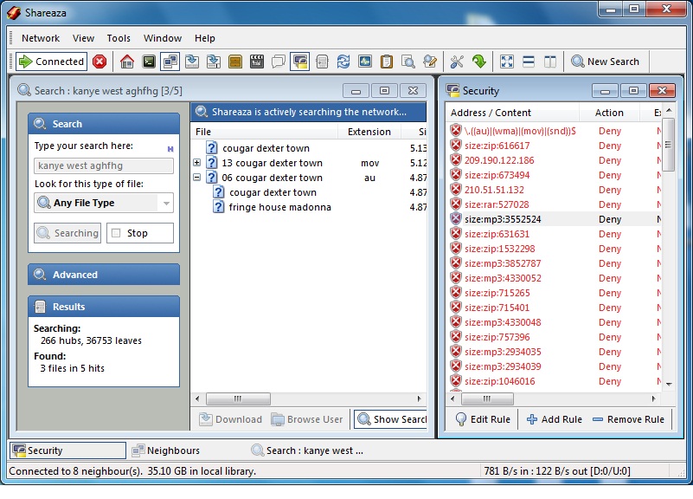The image size is (693, 499).
Task: Expand the Advanced search panel
Action: pos(104,275)
